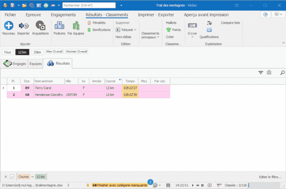286x189 pixels.
Task: Click the Rechercher search field
Action: (90, 6)
